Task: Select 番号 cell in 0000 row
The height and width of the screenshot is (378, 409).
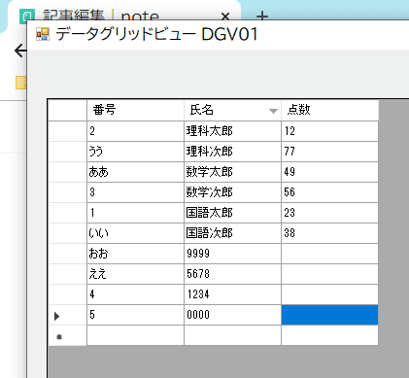Action: 135,315
